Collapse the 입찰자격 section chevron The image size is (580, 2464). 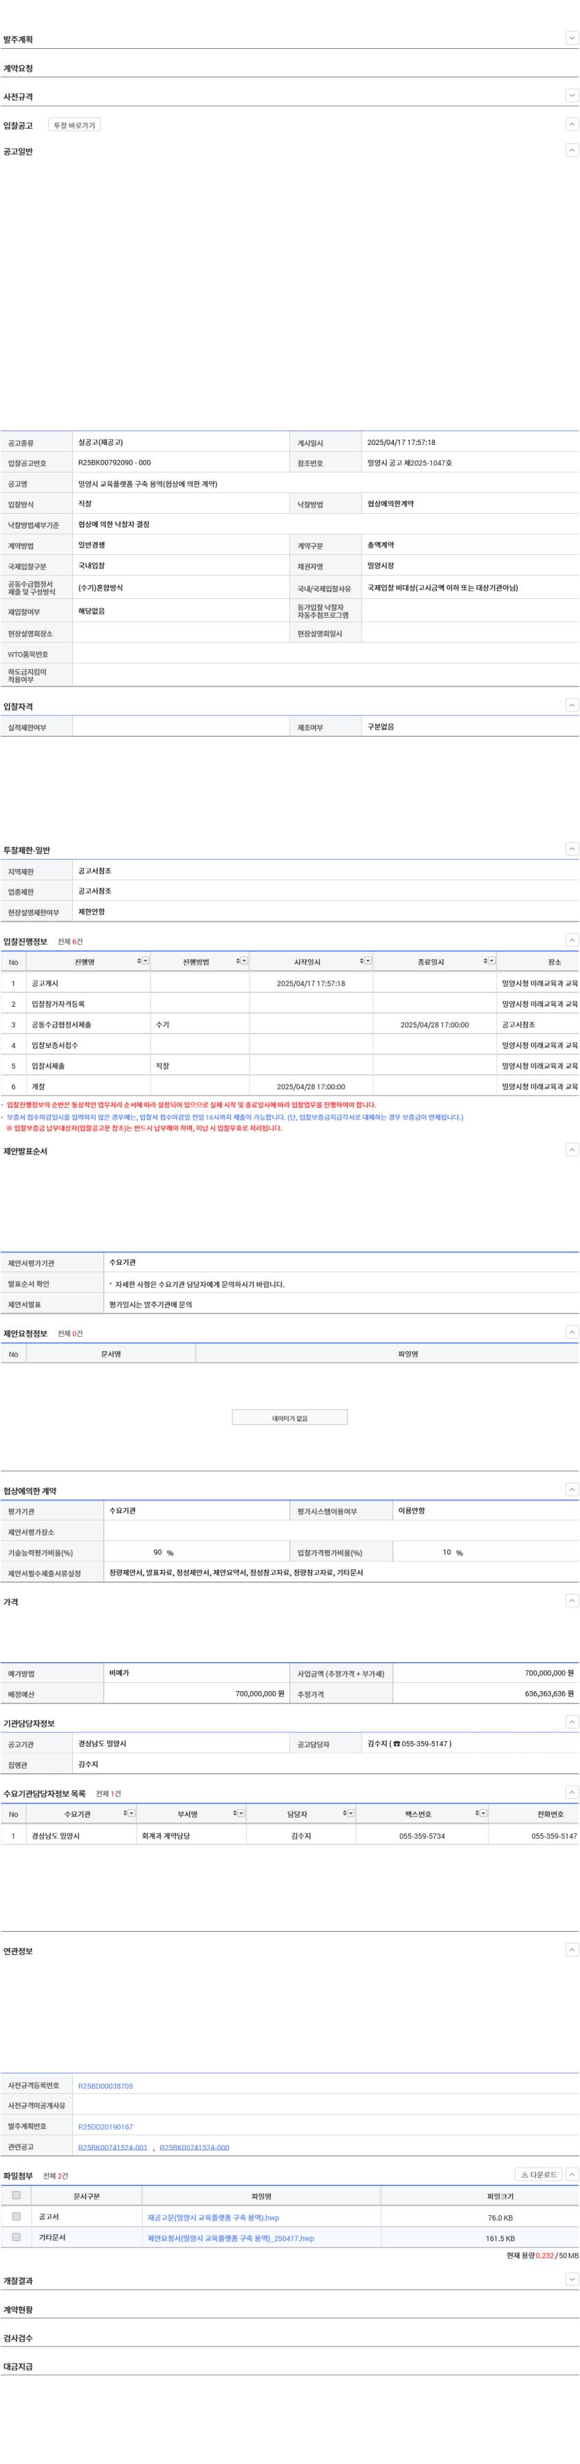point(571,705)
